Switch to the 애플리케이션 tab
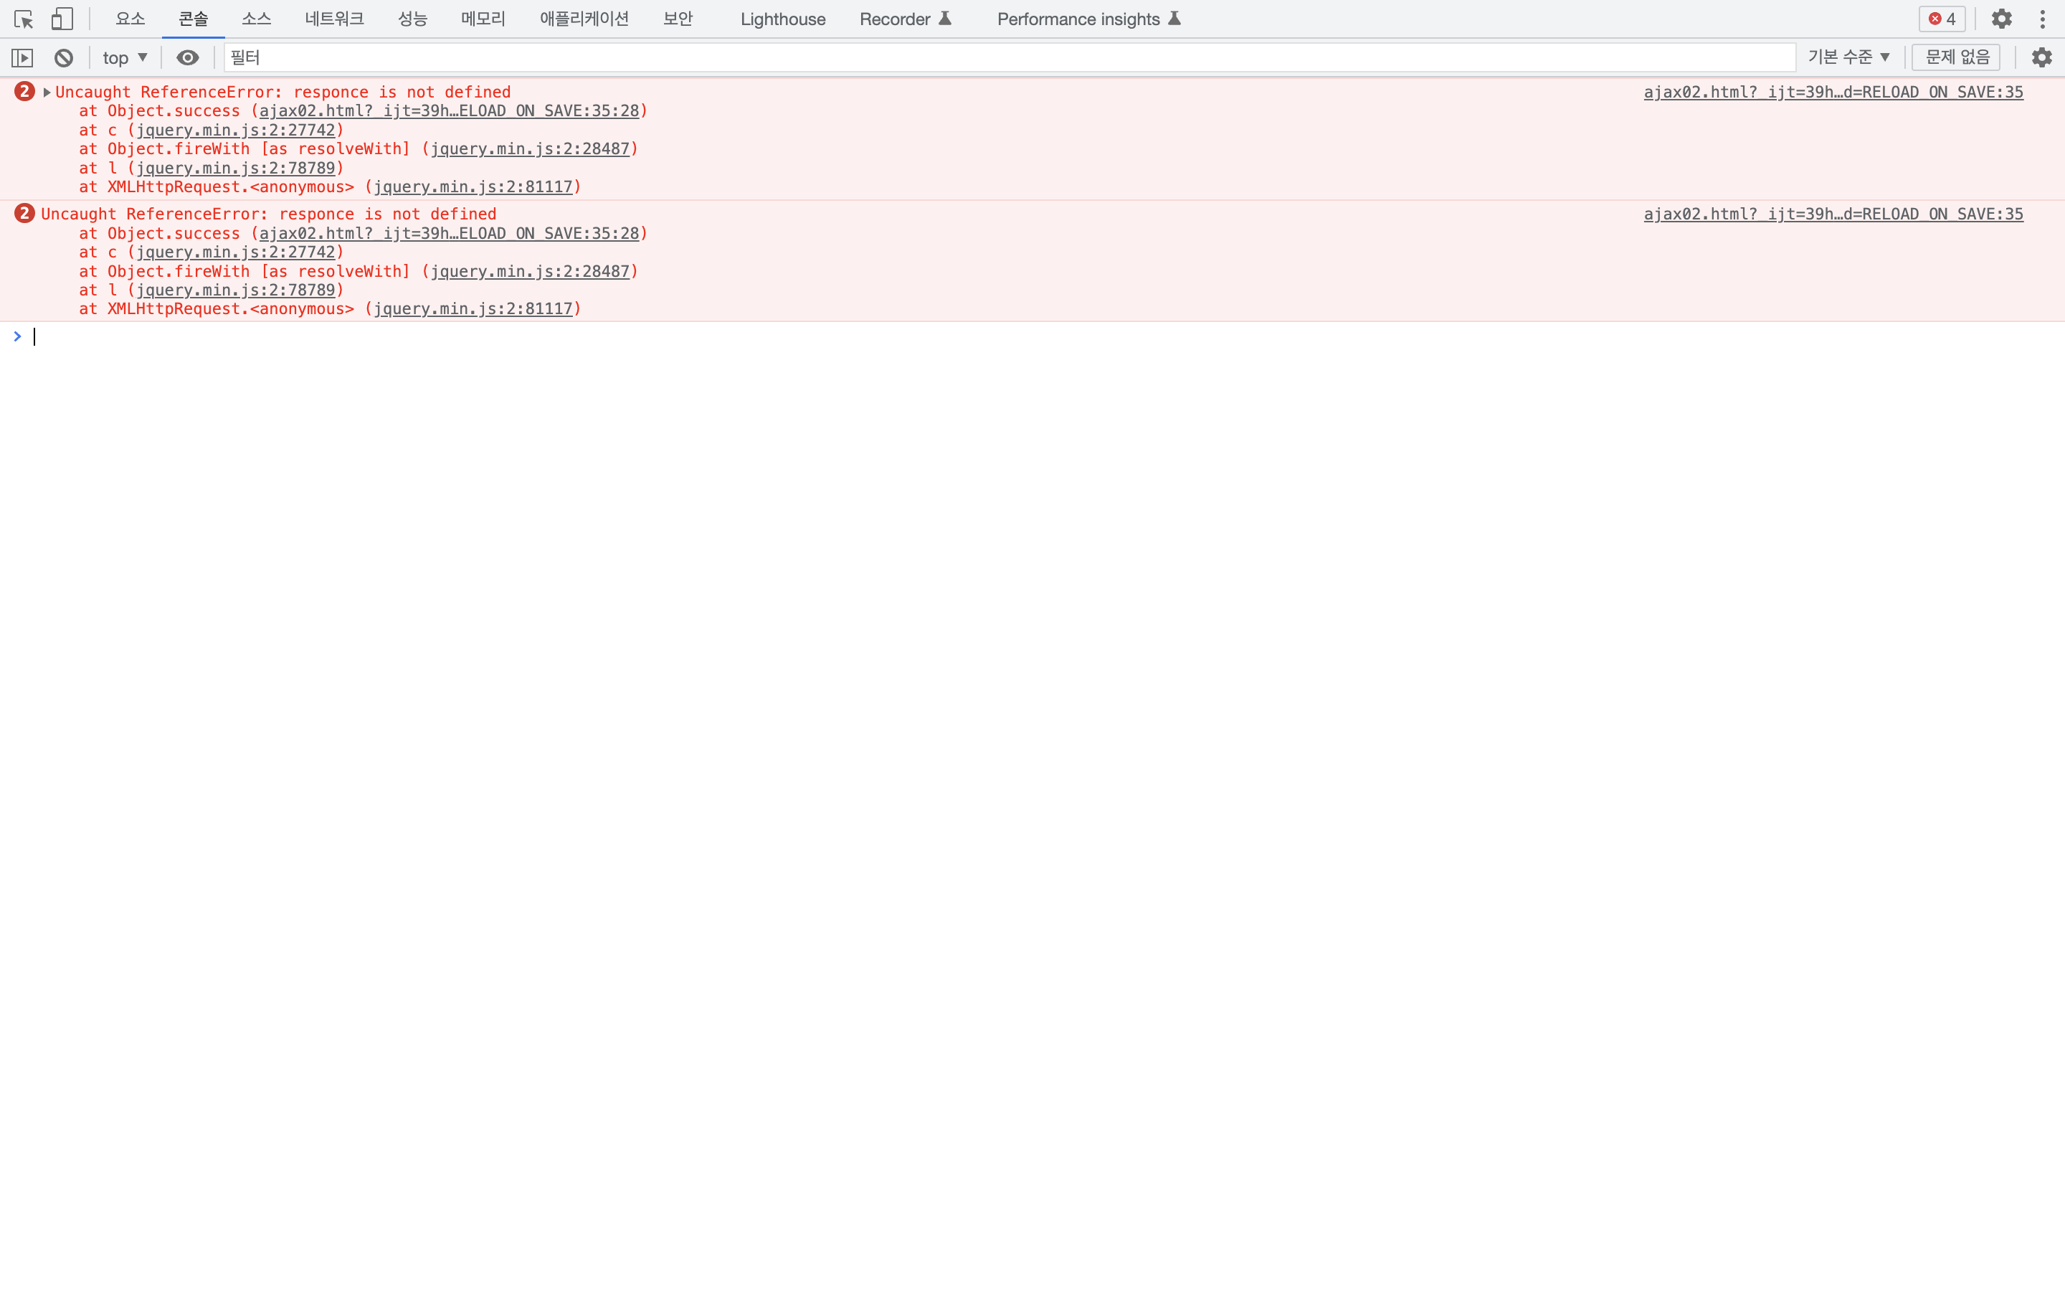The image size is (2065, 1291). tap(584, 19)
